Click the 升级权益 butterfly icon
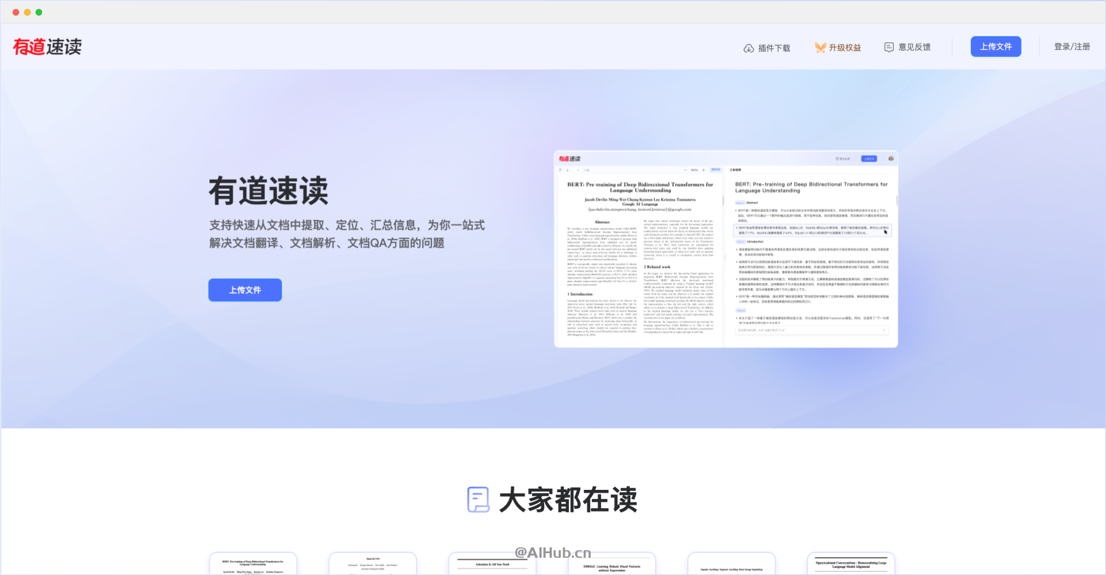The image size is (1106, 575). [x=820, y=47]
